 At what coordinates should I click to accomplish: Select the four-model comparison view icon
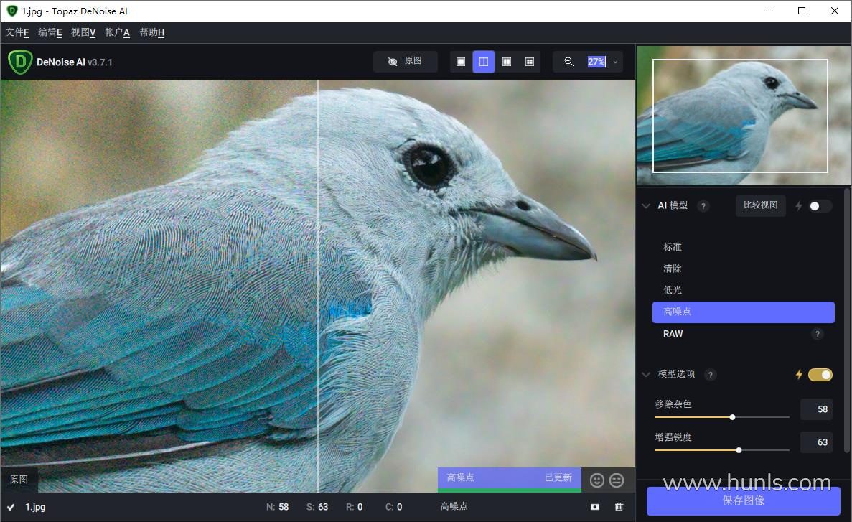click(x=530, y=62)
